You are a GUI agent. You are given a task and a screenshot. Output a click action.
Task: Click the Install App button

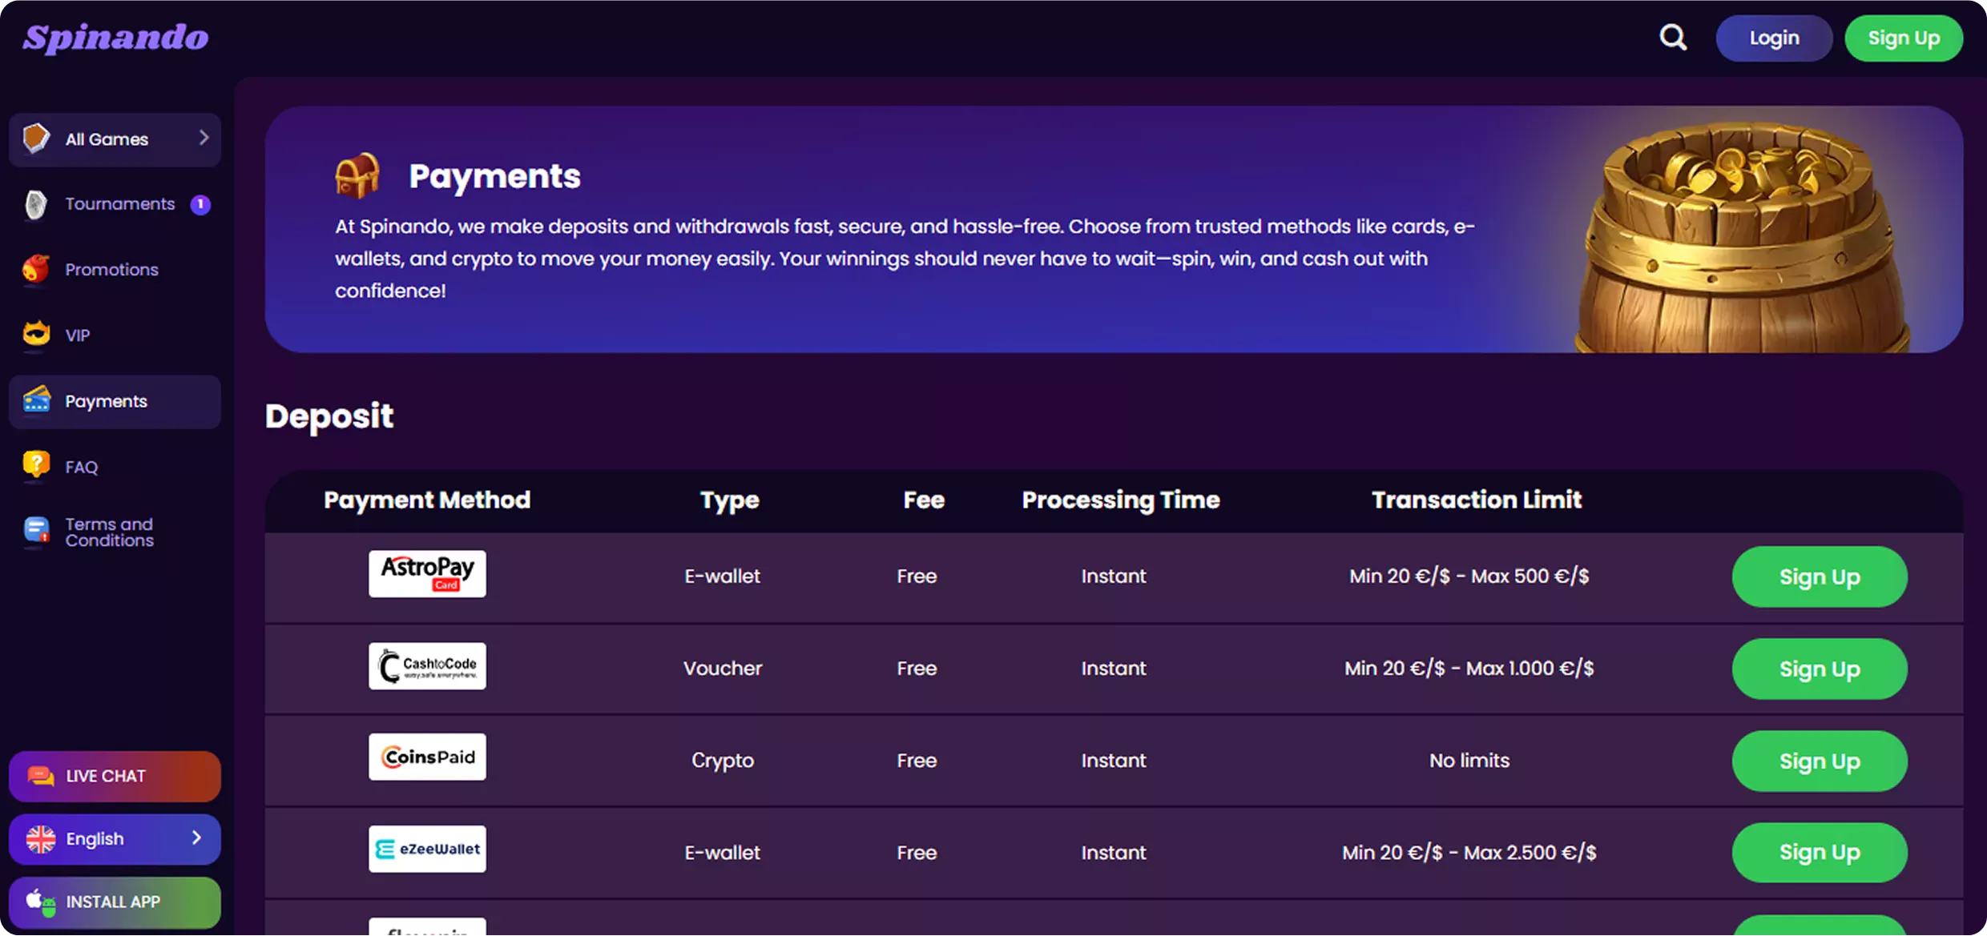click(x=115, y=902)
